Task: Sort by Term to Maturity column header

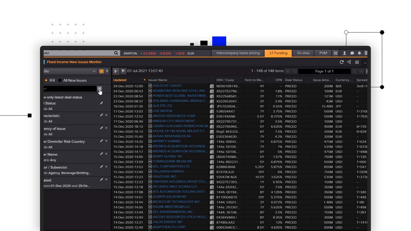Action: click(254, 80)
